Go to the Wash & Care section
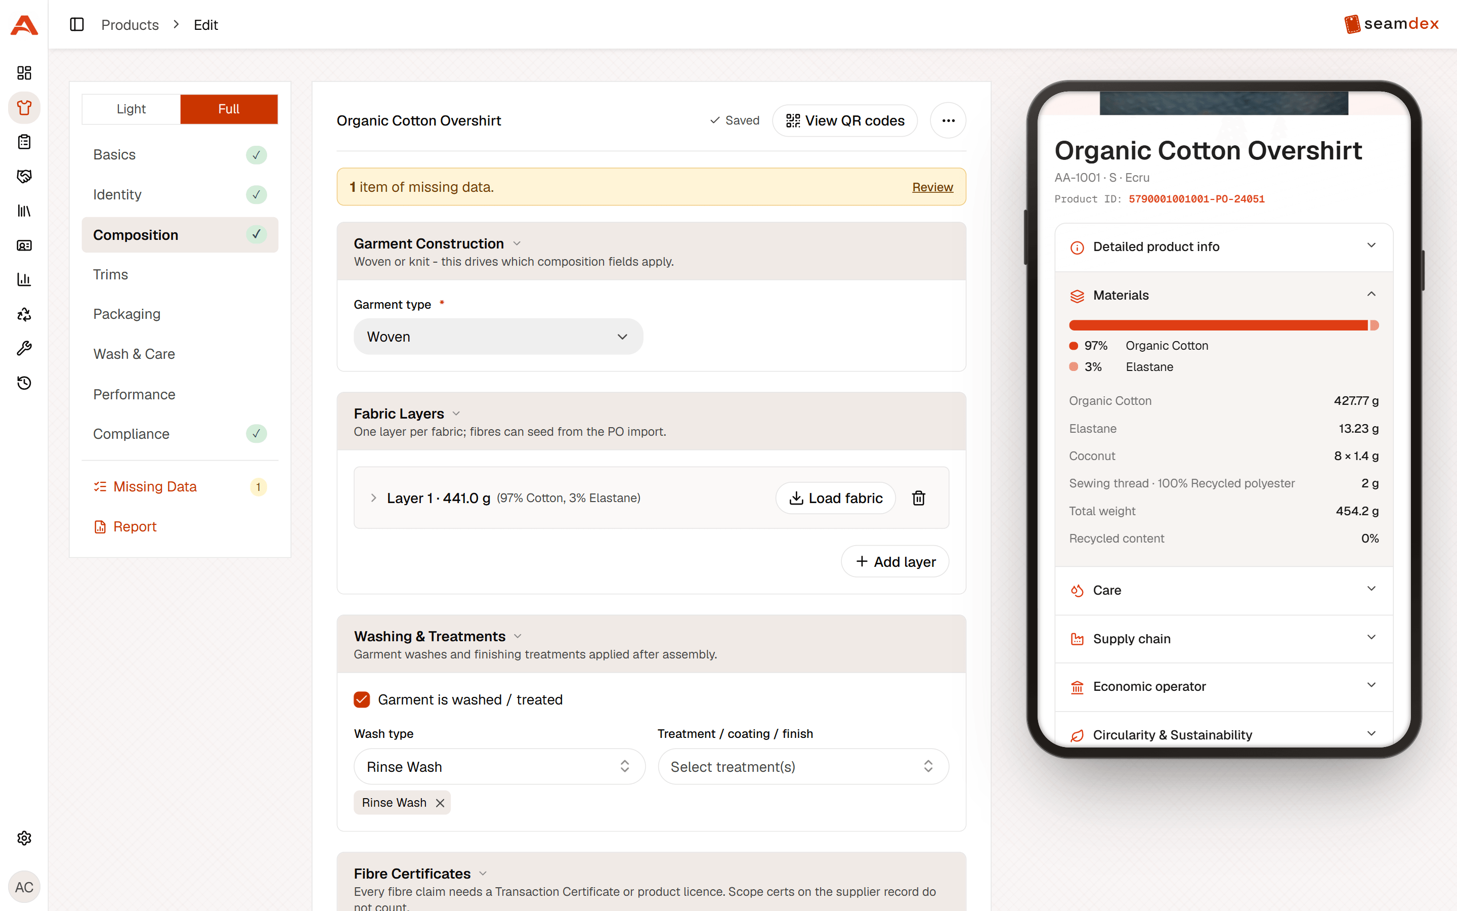 180,354
